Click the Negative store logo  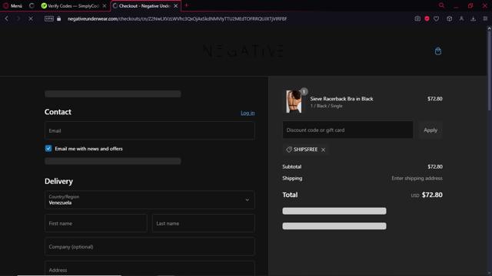pos(244,51)
